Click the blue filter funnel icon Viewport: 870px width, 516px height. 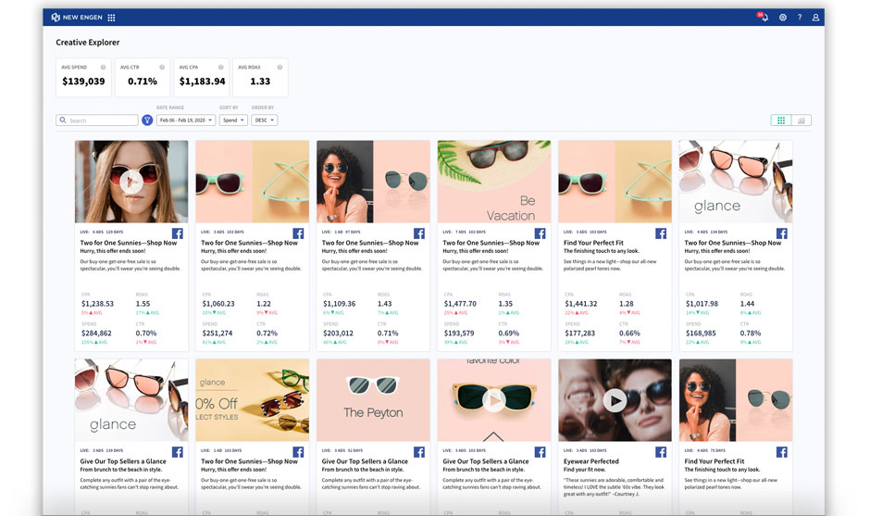(x=147, y=120)
